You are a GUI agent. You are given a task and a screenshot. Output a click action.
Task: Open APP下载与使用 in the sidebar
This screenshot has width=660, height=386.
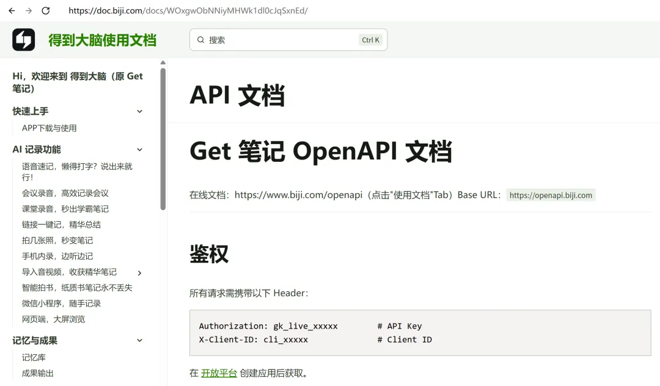(50, 128)
